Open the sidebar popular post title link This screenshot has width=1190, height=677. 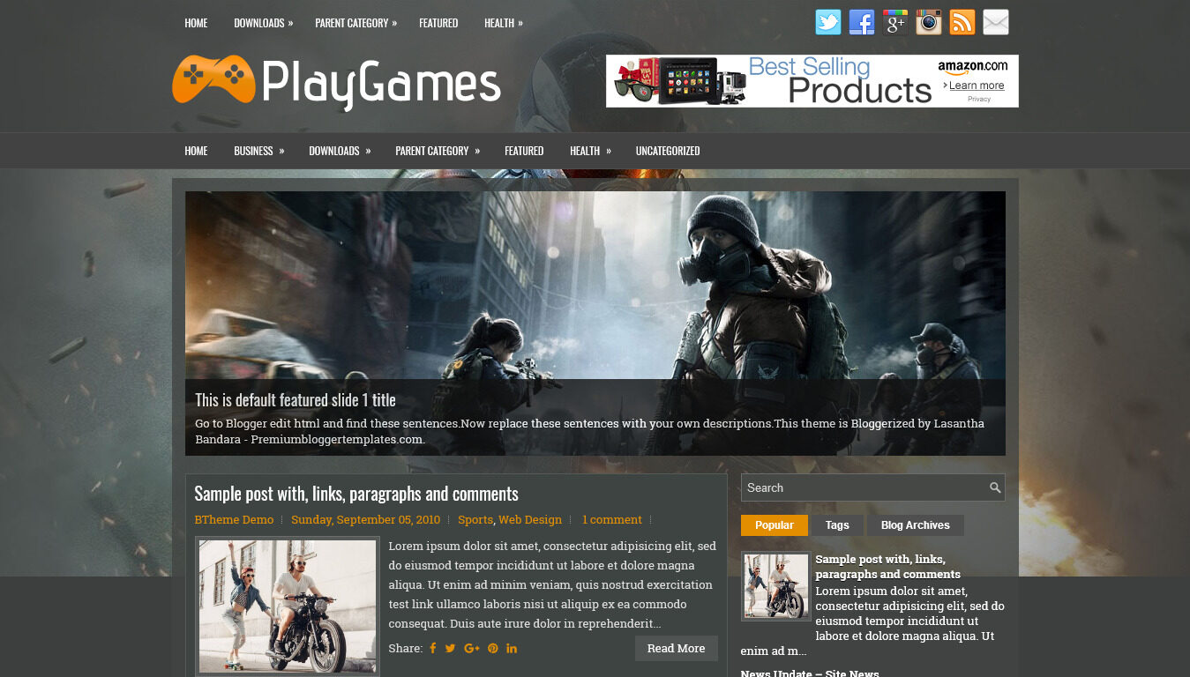(888, 567)
